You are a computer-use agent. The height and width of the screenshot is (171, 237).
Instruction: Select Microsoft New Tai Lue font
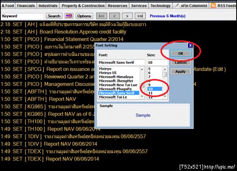click(x=118, y=85)
